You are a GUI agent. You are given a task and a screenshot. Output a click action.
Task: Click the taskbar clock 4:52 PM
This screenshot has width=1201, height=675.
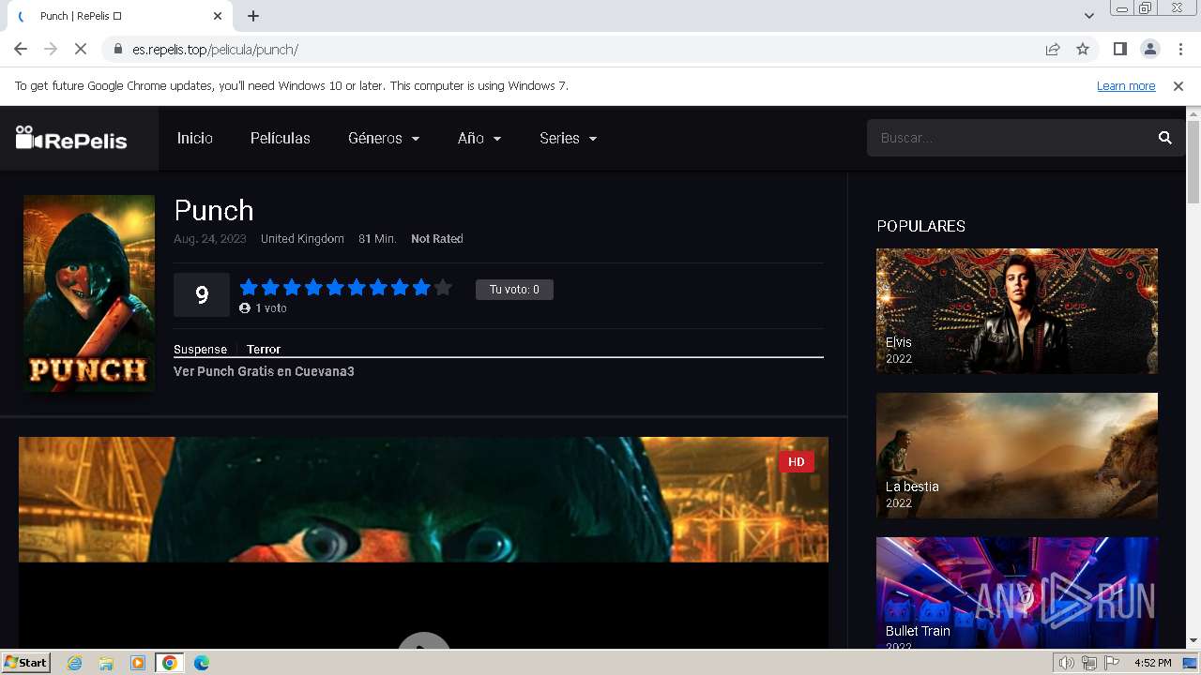1152,663
